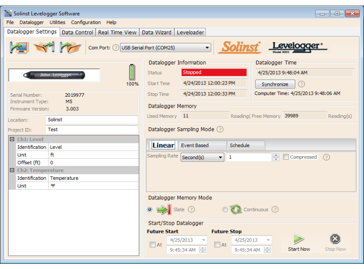Viewport: 364px width, 269px height.
Task: Click the Project ID input field
Action: tap(92, 129)
